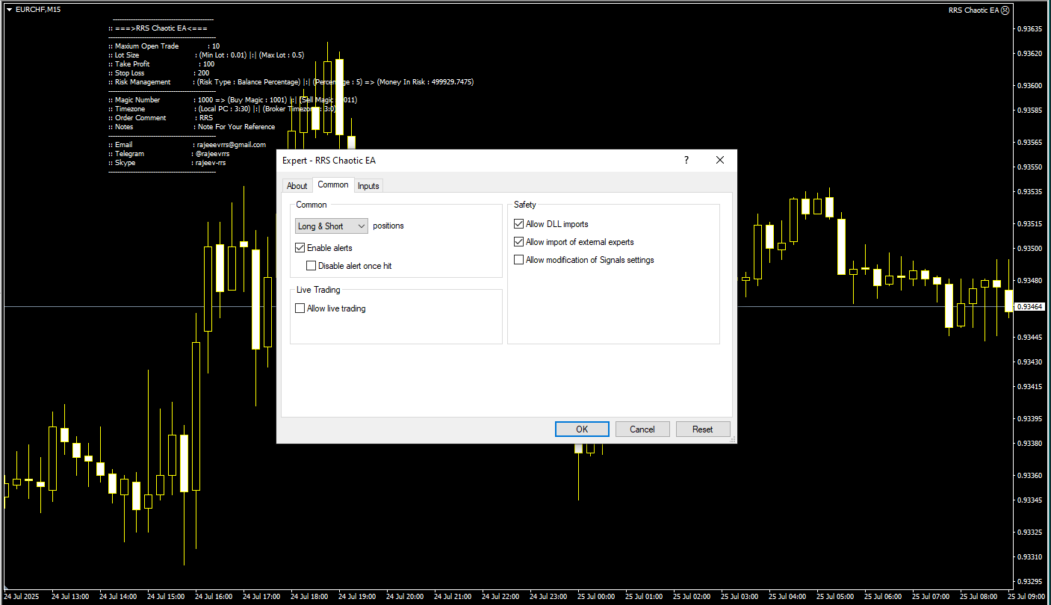Click the Cancel button

click(x=642, y=429)
